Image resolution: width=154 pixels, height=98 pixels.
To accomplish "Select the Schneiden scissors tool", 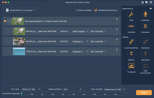I will coord(145,26).
